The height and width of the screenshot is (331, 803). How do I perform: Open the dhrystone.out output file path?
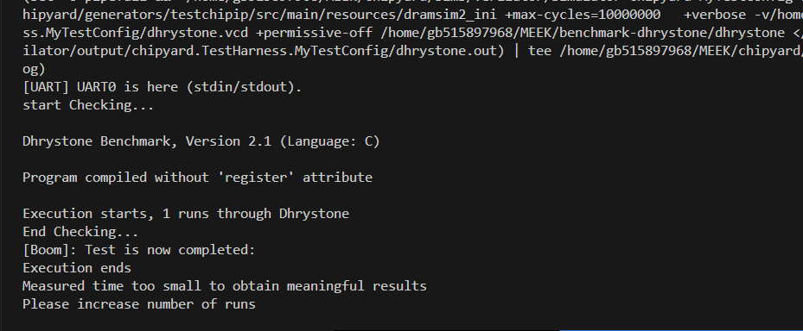click(260, 51)
